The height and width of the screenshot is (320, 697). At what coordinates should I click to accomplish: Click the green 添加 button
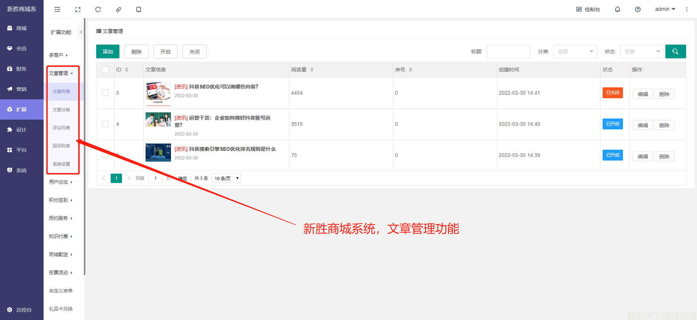(108, 51)
